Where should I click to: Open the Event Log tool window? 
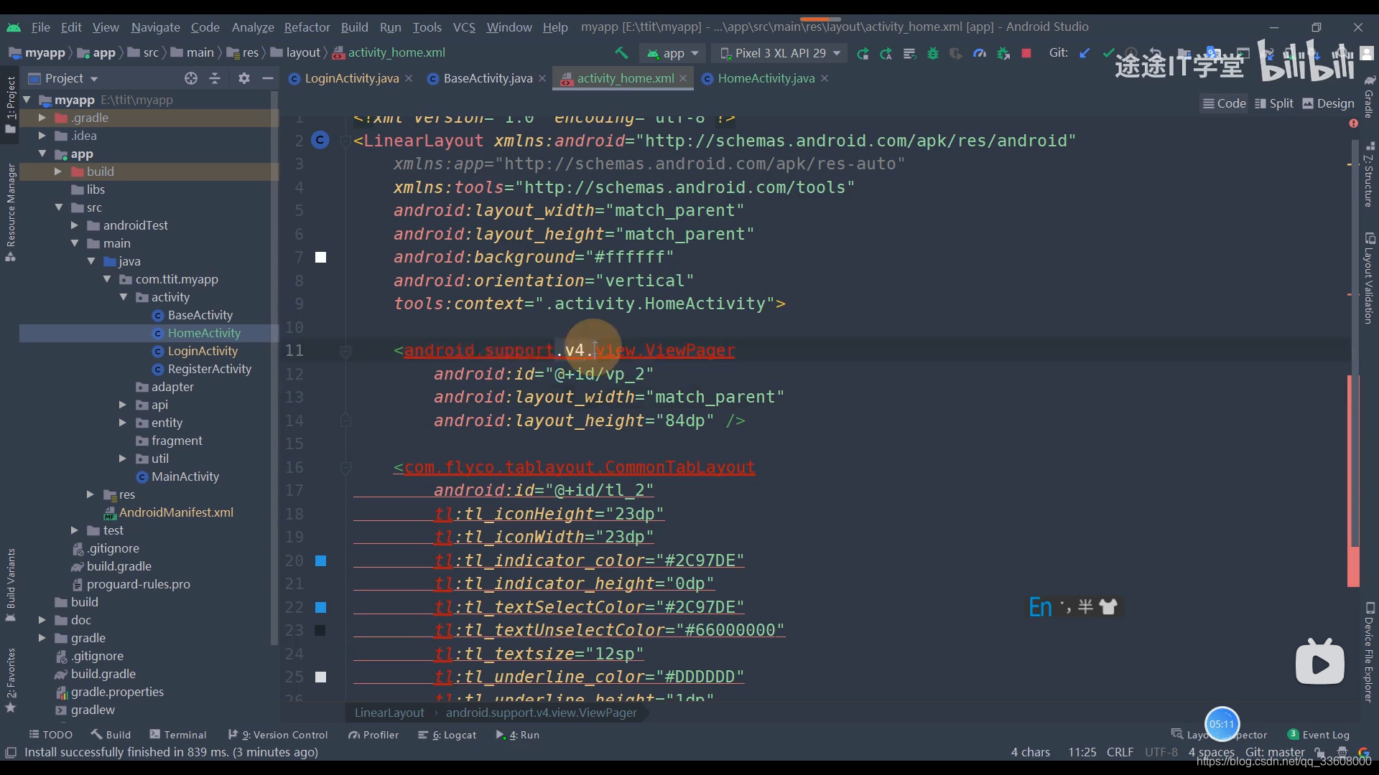(x=1319, y=735)
